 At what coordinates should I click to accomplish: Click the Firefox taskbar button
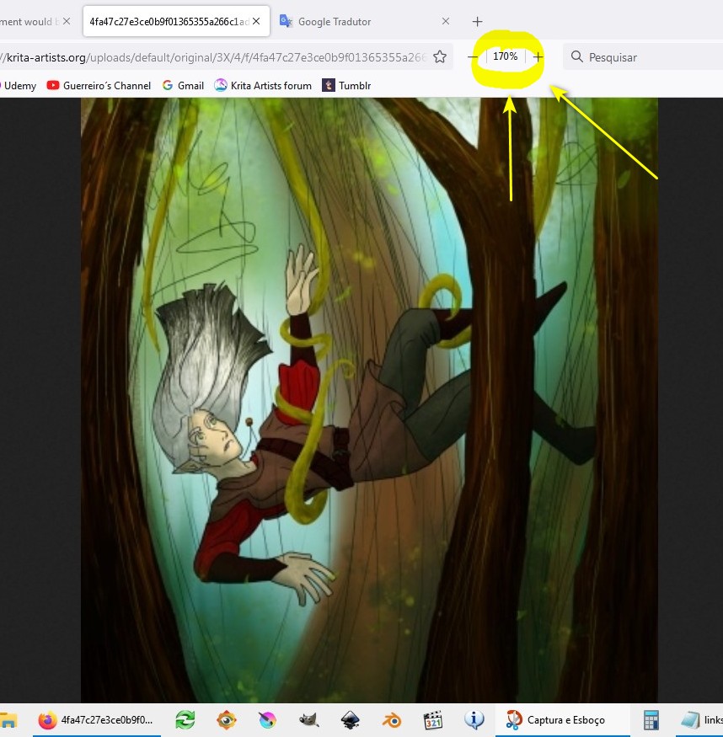pyautogui.click(x=96, y=720)
